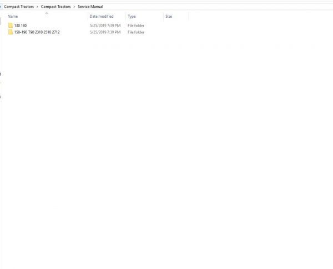Screen dimensions: 333x269
Task: Click File folder type of 150-190 T90 row
Action: (136, 32)
